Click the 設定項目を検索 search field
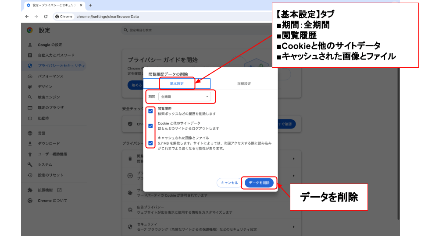The image size is (421, 236). pos(175,30)
